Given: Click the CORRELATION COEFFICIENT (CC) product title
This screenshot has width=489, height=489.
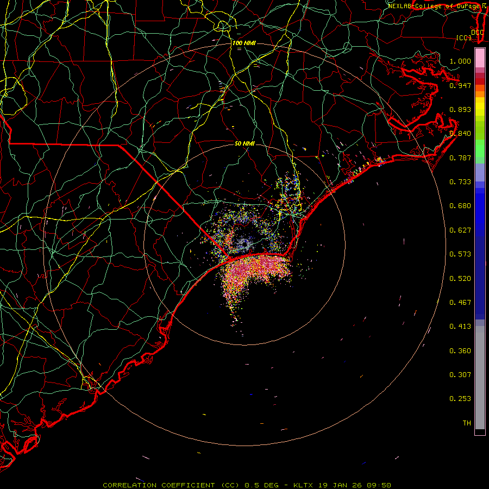Looking at the screenshot, I should point(172,485).
